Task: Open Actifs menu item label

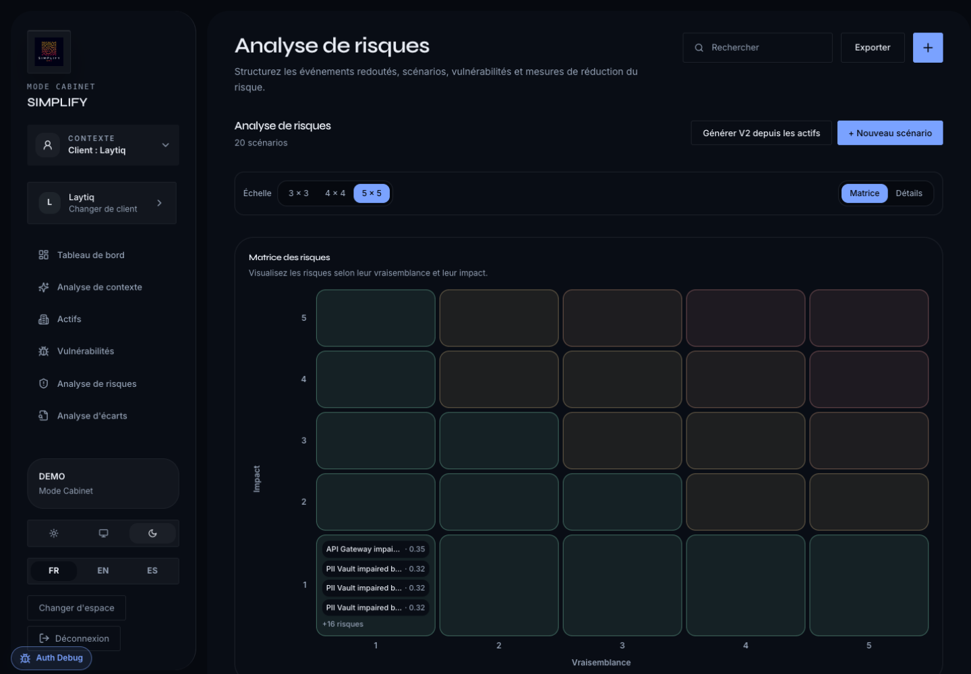Action: [x=69, y=319]
